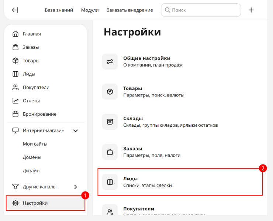The image size is (273, 221).
Task: Click text 'Списки, этапы сделки'
Action: pyautogui.click(x=148, y=186)
